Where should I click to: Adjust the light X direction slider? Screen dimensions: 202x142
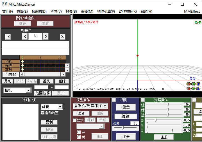tap(163, 120)
